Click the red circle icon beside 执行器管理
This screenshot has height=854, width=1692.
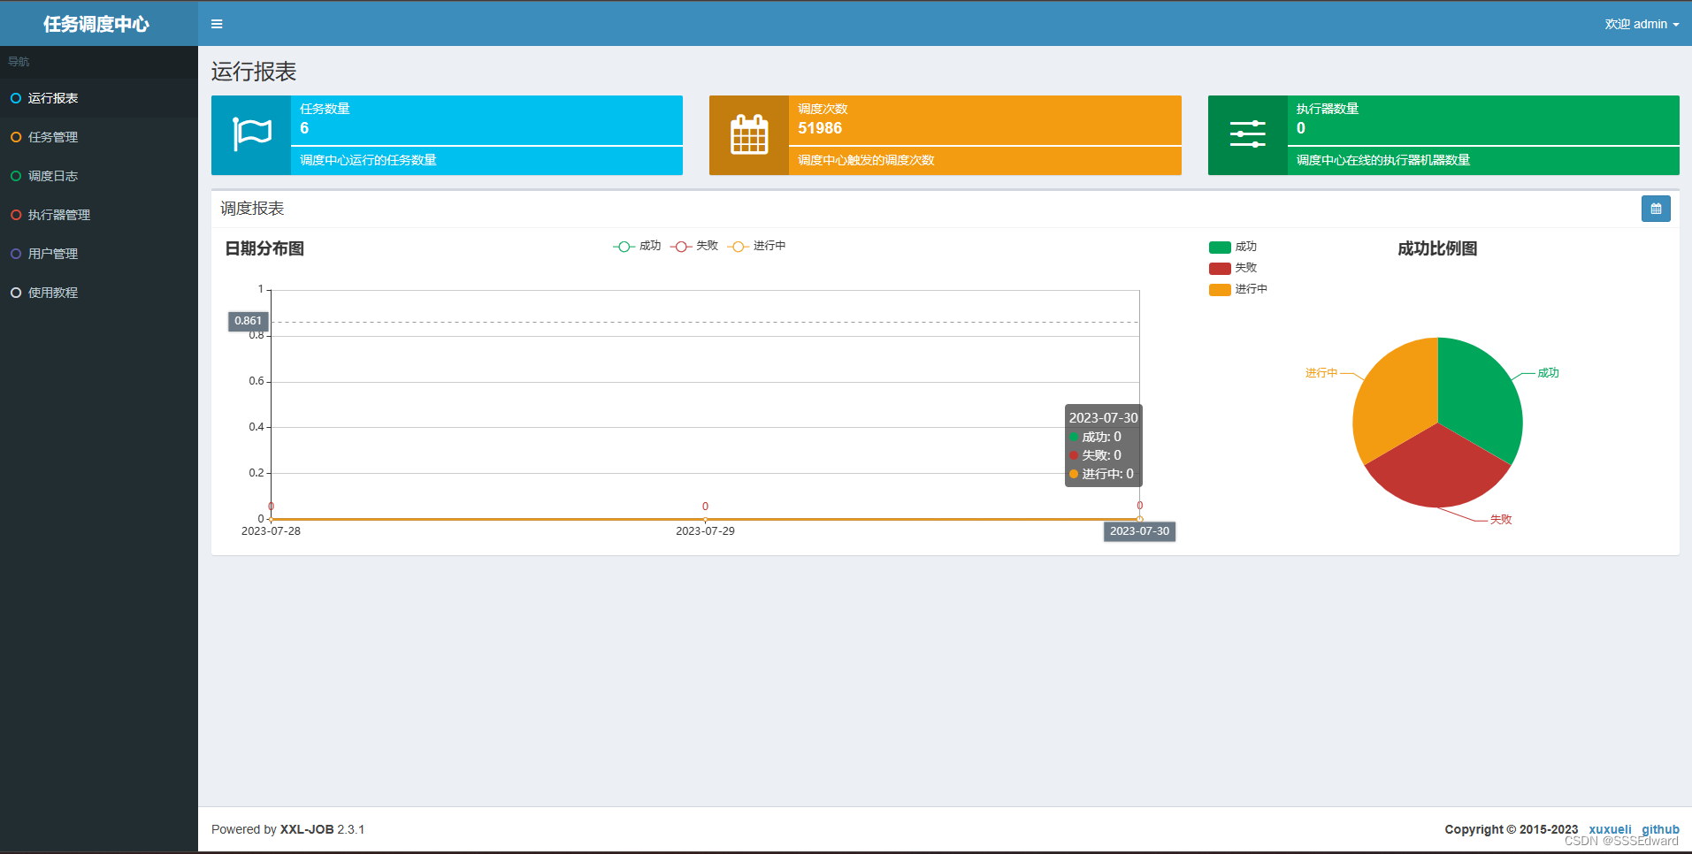(16, 215)
